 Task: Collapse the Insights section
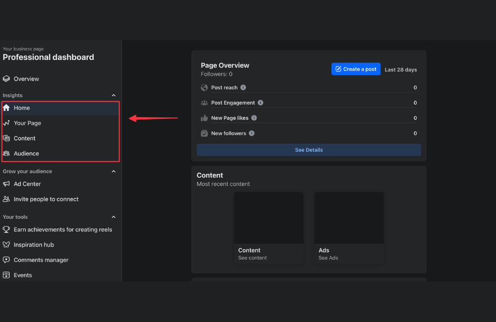(114, 95)
